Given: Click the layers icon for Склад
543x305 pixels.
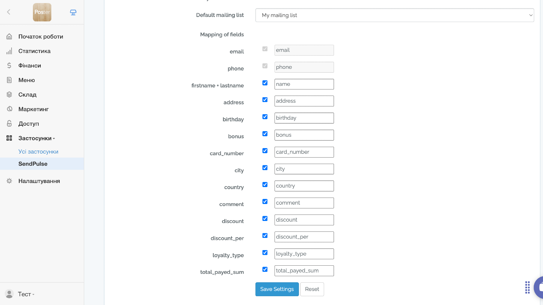Looking at the screenshot, I should 9,95.
